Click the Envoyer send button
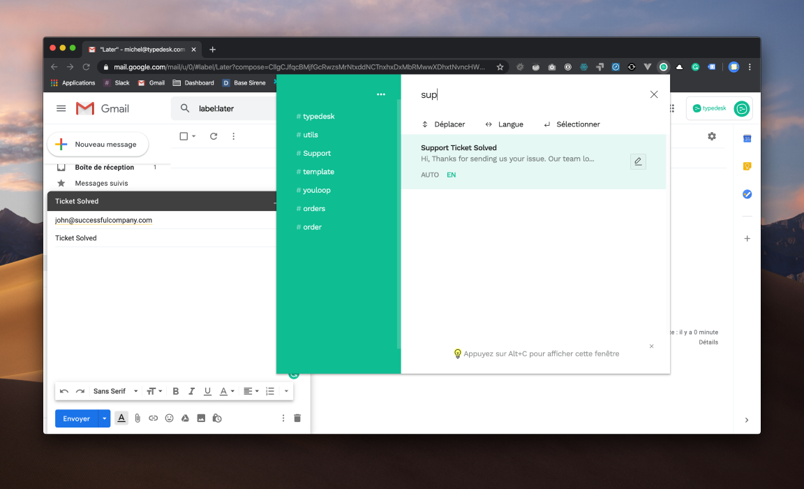 tap(76, 418)
